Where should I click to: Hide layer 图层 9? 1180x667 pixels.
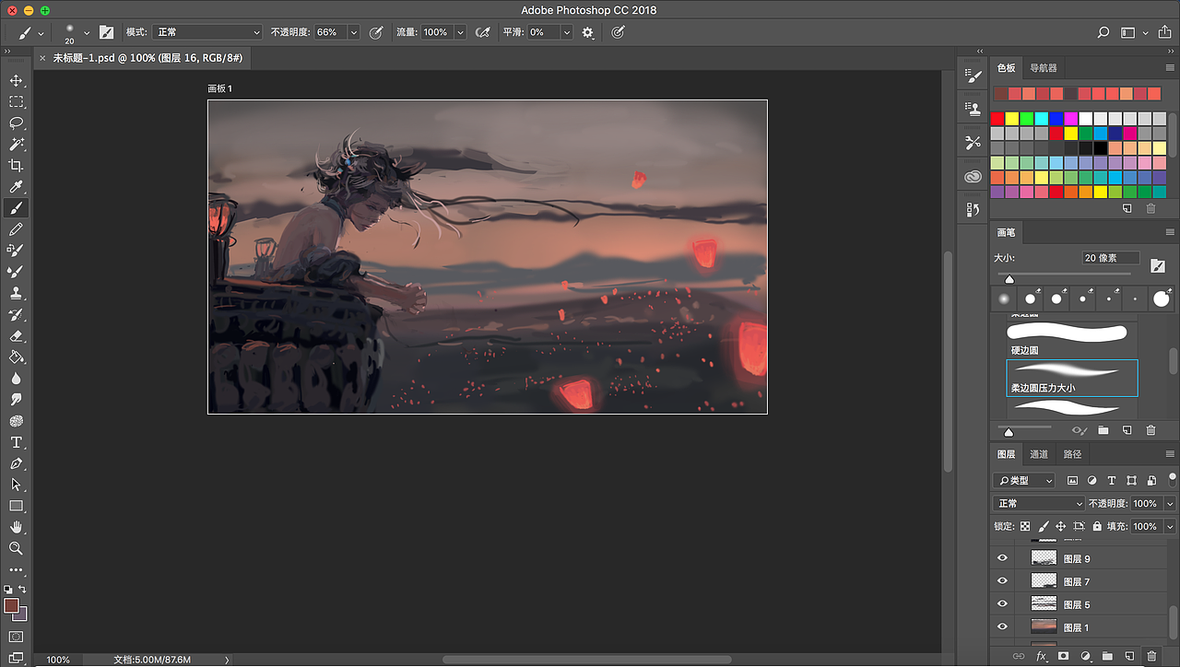tap(1002, 558)
